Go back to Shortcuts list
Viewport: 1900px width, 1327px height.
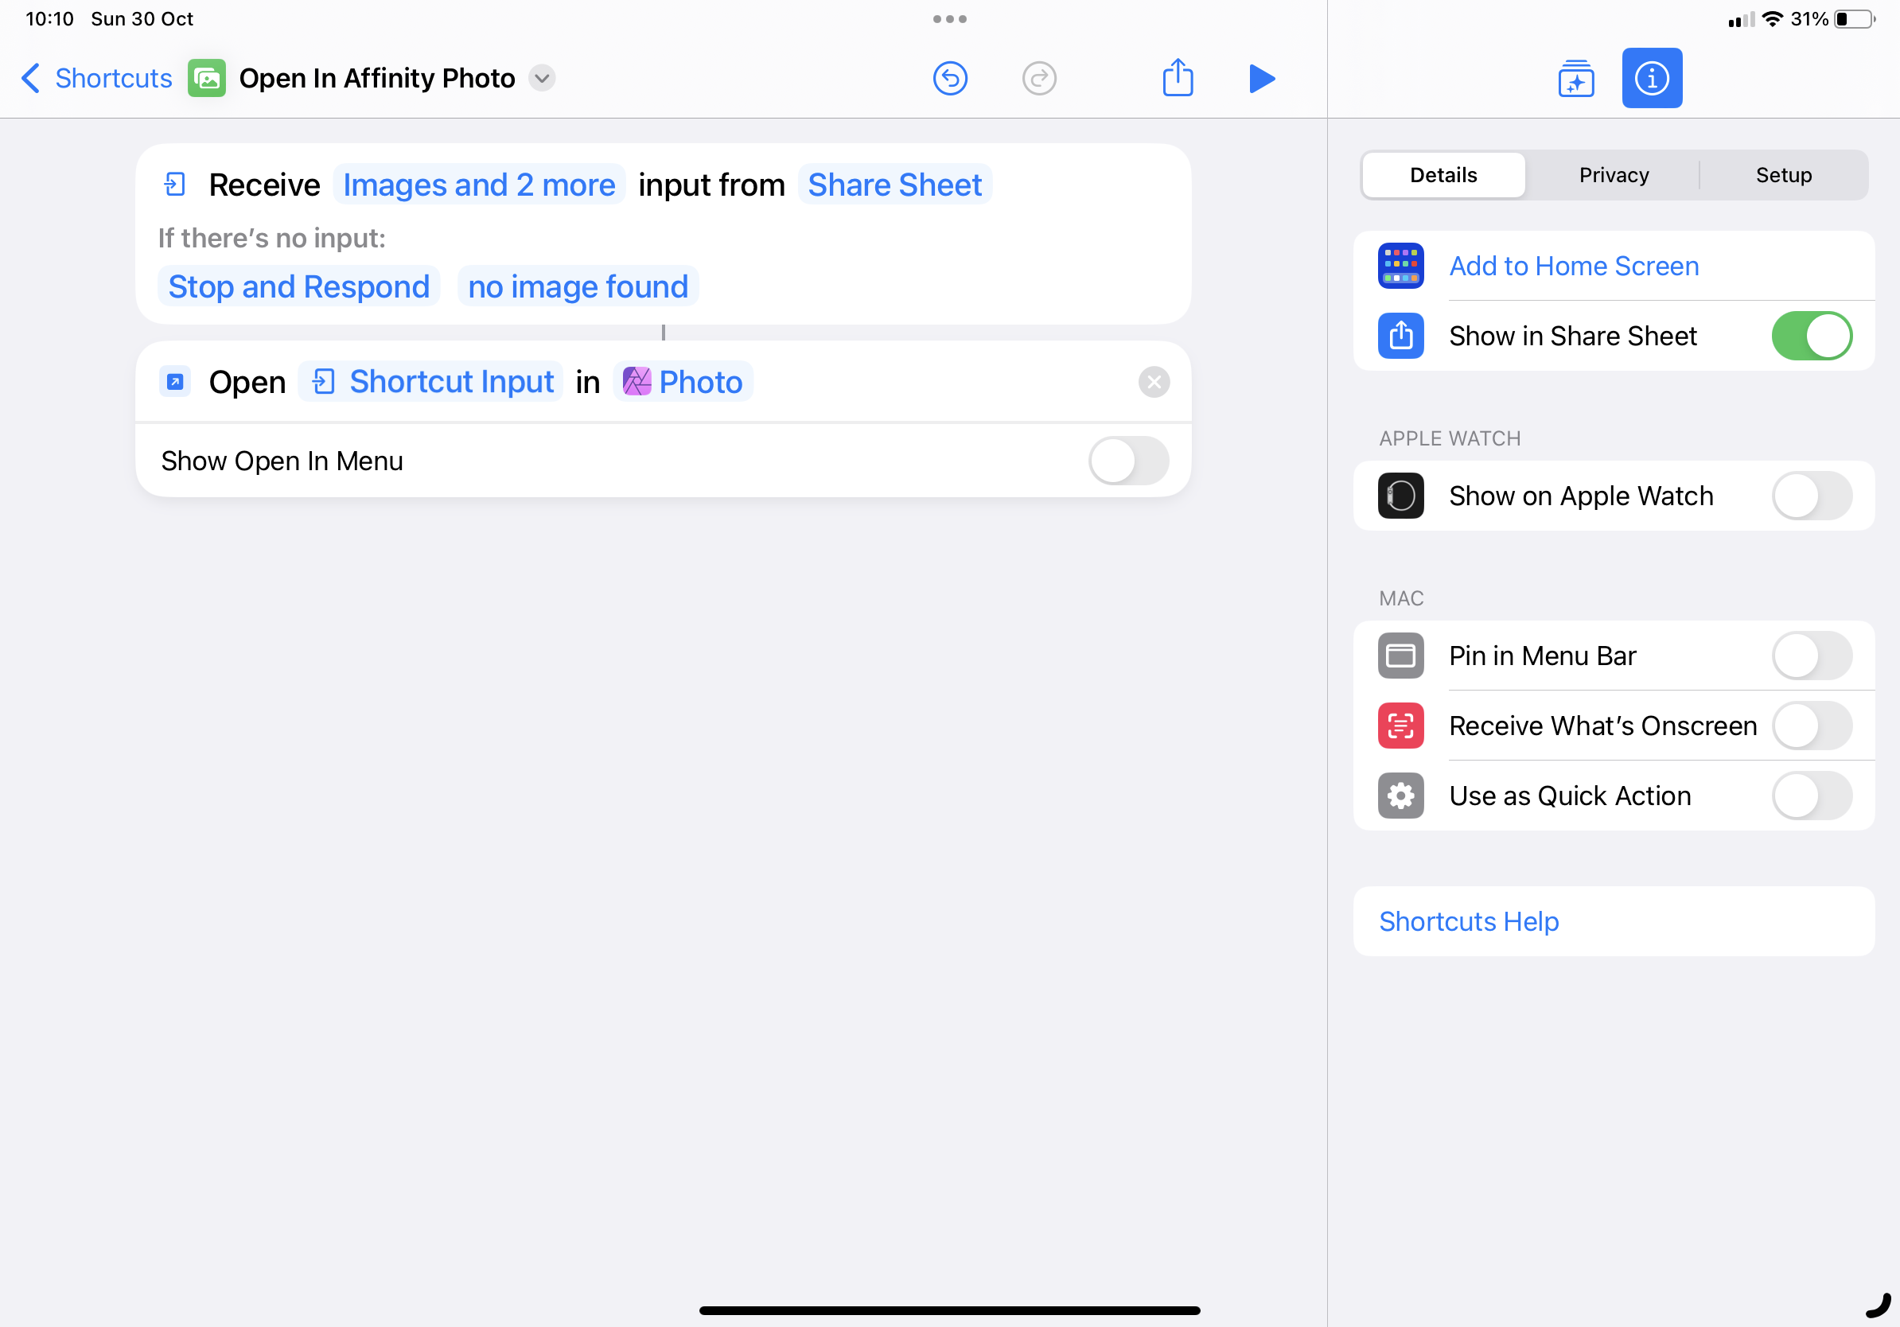(x=96, y=78)
